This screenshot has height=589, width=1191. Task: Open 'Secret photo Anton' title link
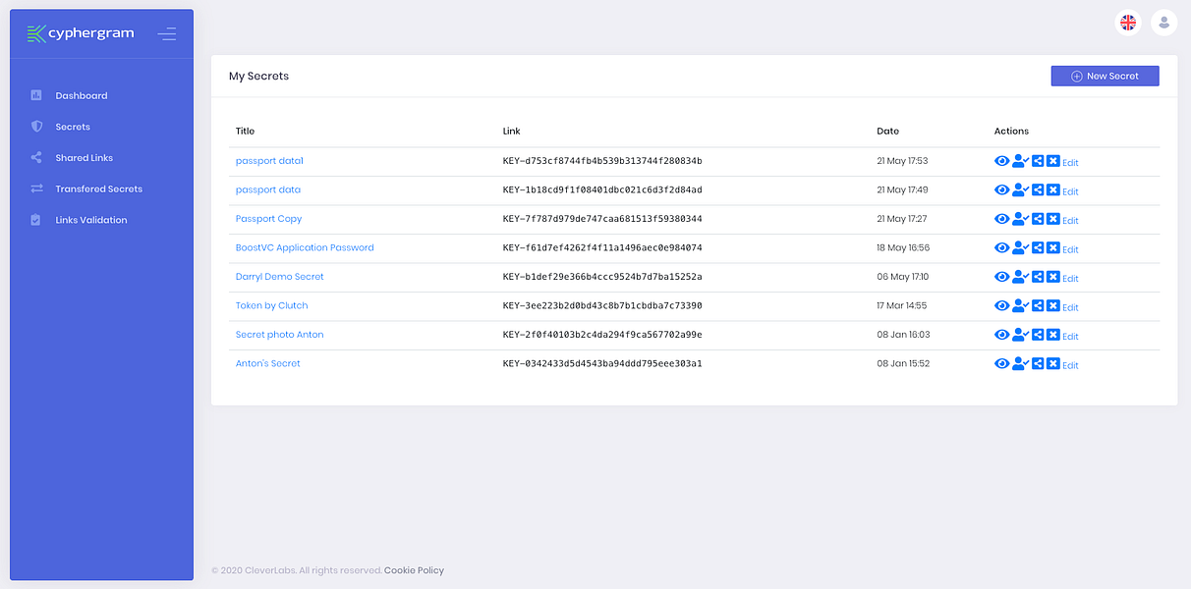pyautogui.click(x=280, y=335)
